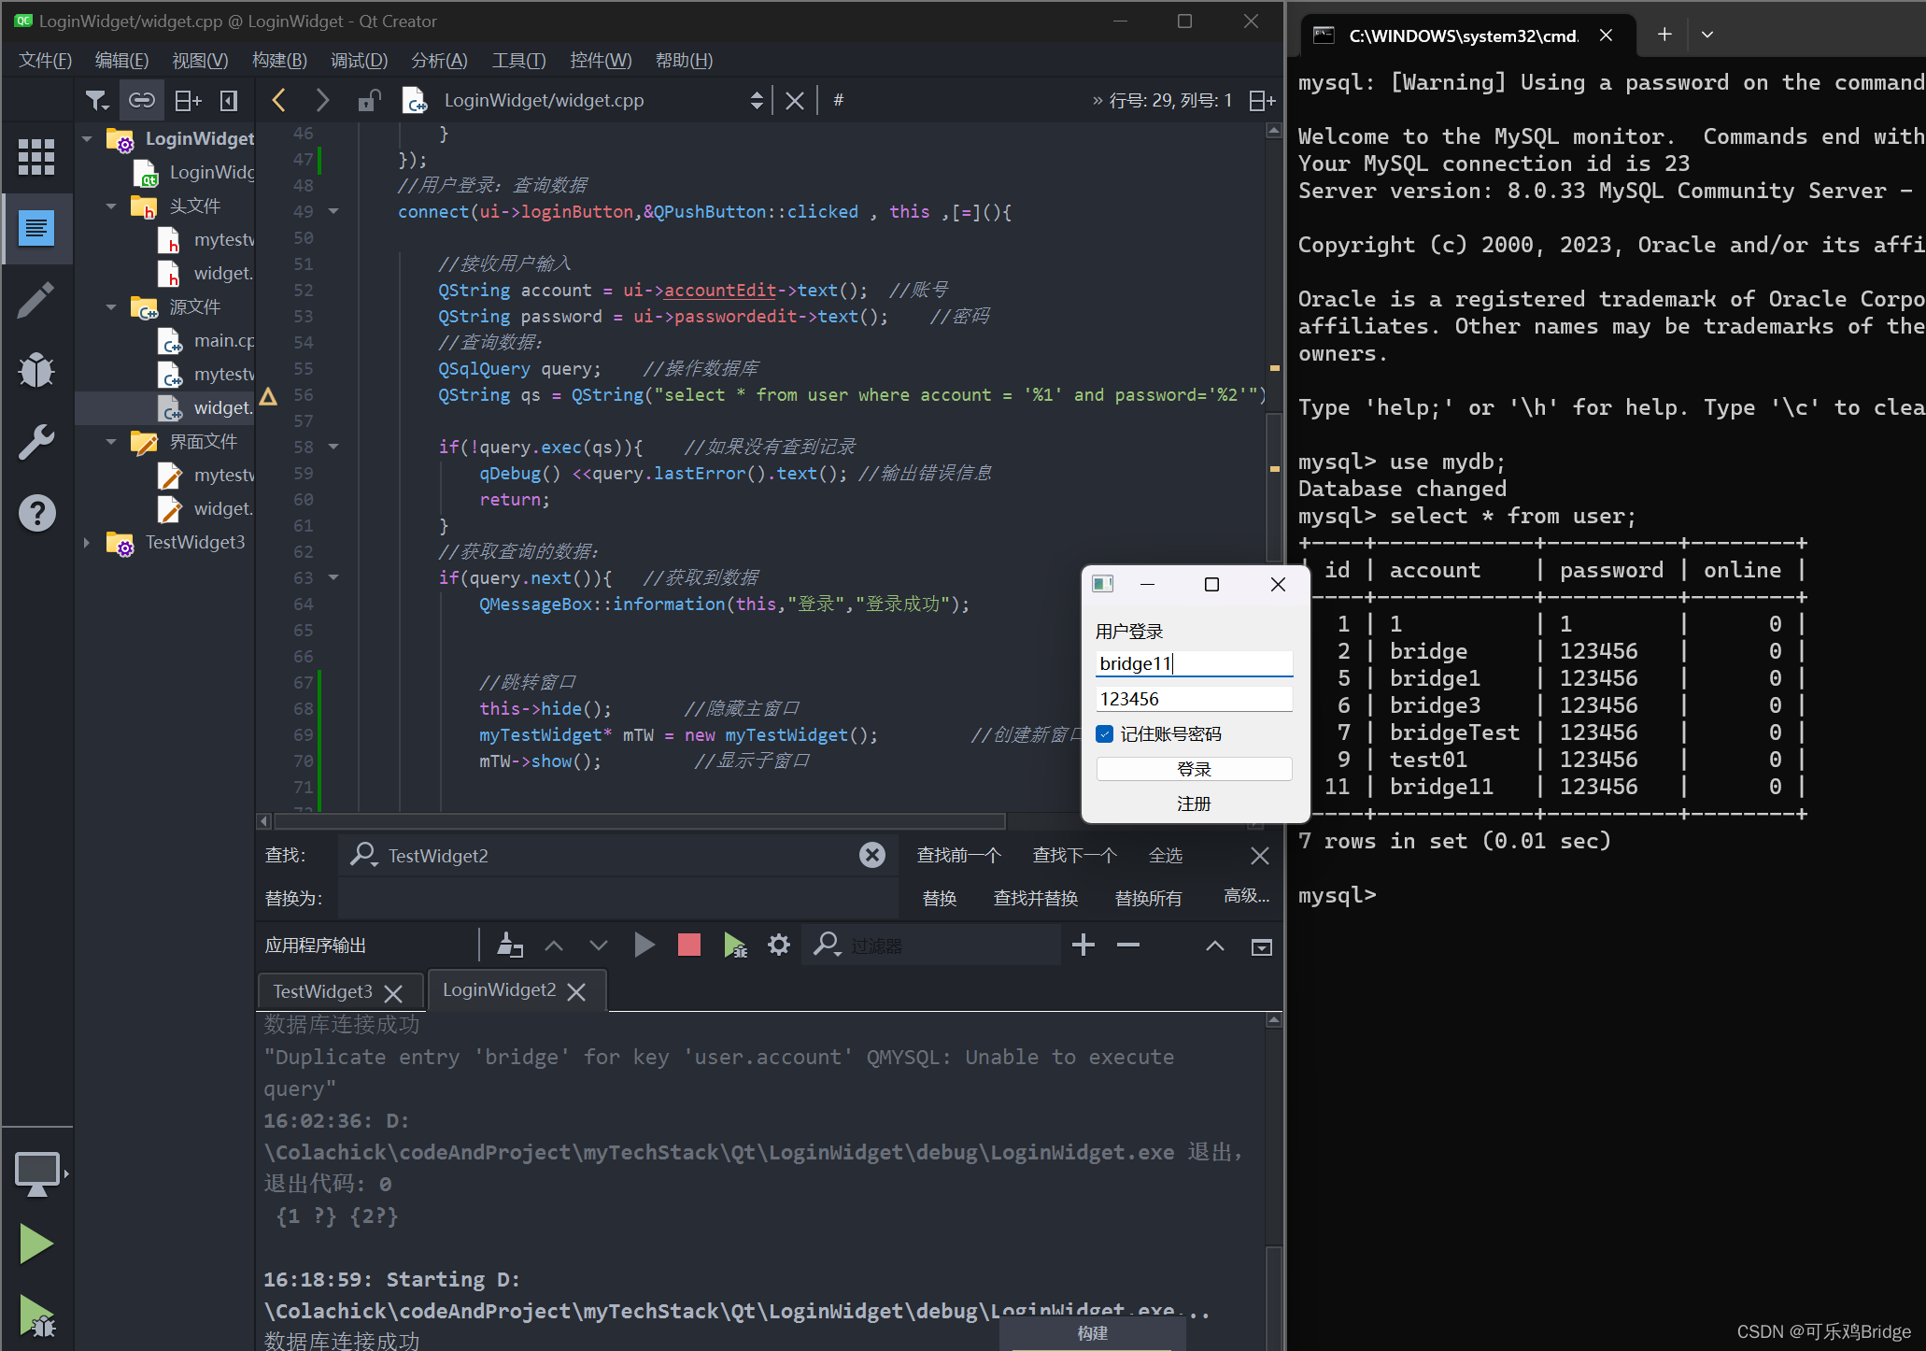This screenshot has width=1926, height=1351.
Task: Toggle editor read-only lock icon
Action: pyautogui.click(x=369, y=100)
